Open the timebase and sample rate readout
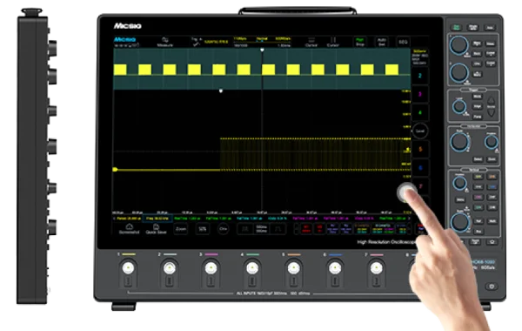522x331 pixels. (x=262, y=42)
